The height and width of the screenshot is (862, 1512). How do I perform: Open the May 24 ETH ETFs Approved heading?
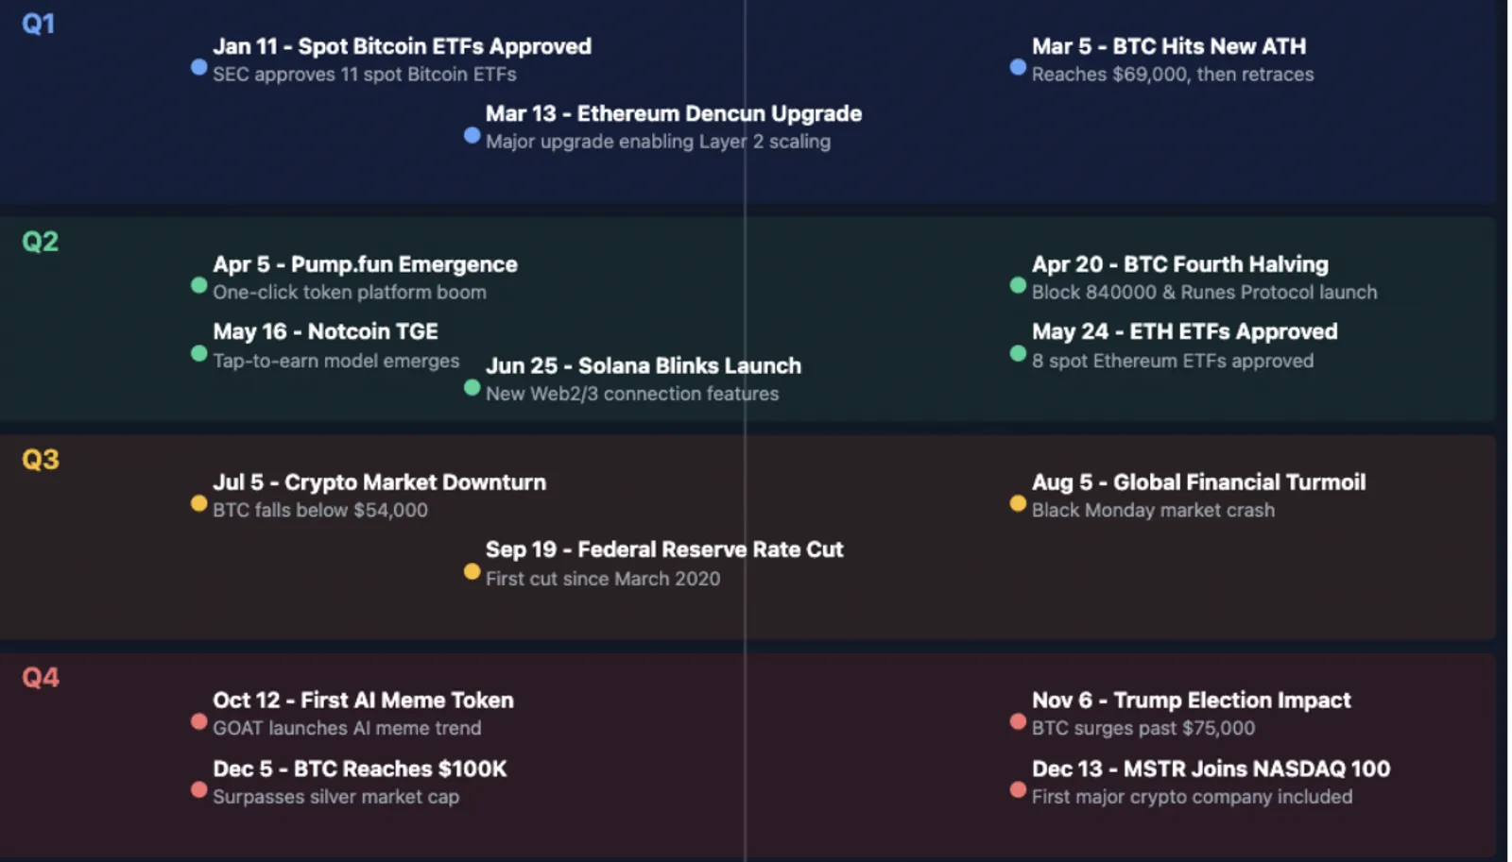(x=1185, y=331)
